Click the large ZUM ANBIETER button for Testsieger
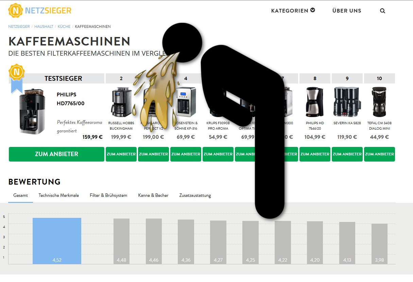This screenshot has width=413, height=282. (x=56, y=154)
